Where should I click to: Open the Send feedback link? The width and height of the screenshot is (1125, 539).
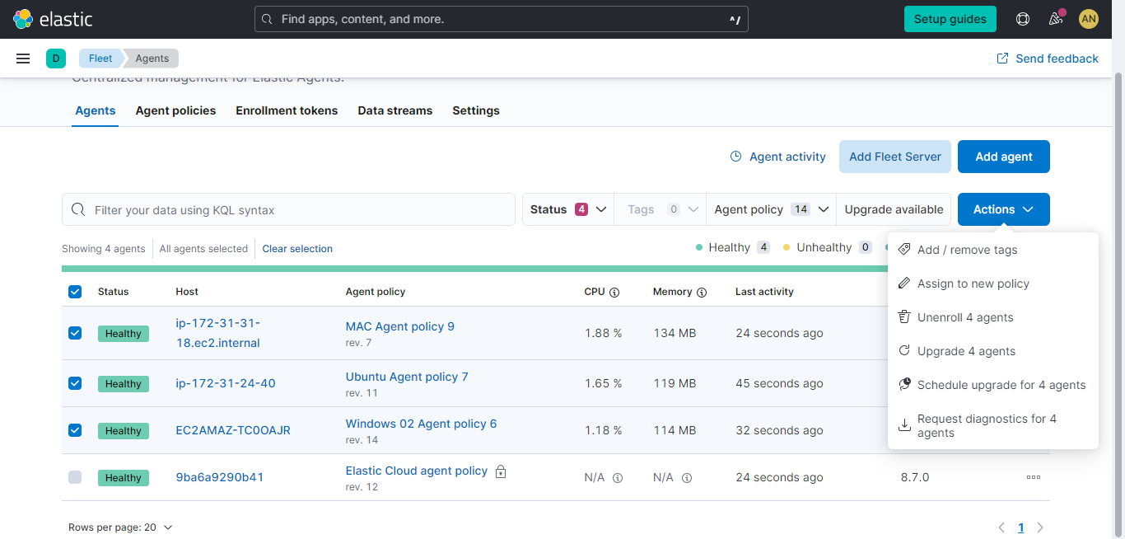1048,59
